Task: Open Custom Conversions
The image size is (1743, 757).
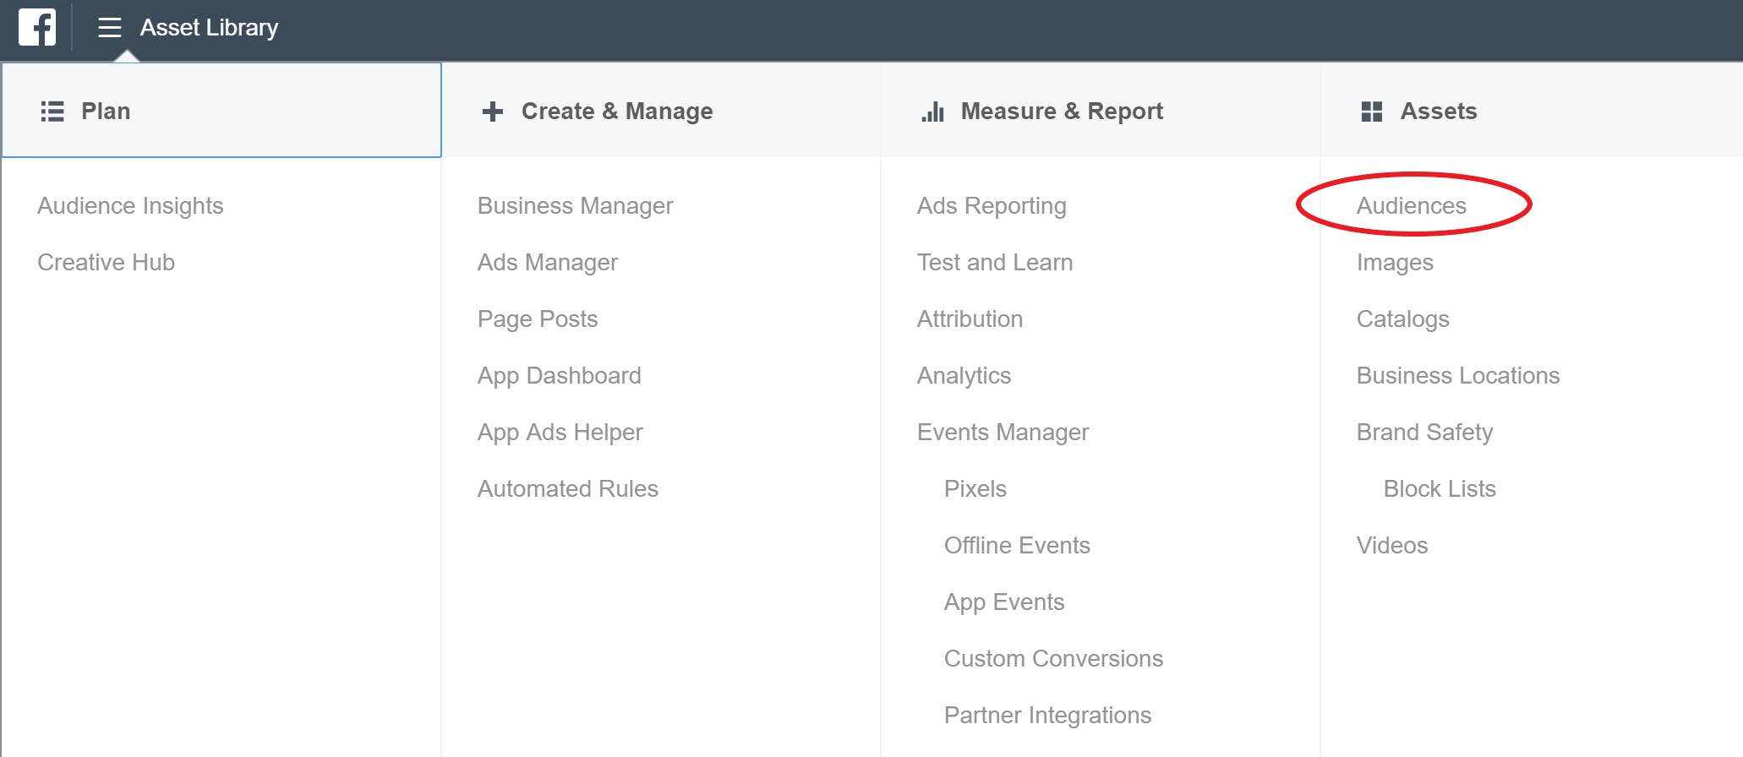Action: (x=1053, y=659)
